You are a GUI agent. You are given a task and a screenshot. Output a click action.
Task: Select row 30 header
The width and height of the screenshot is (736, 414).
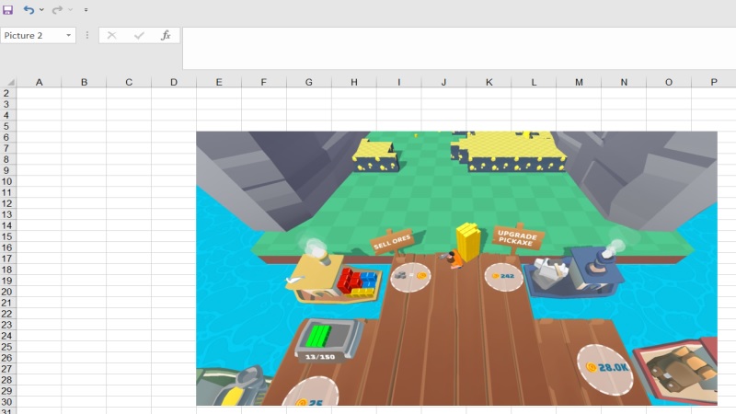tap(6, 402)
